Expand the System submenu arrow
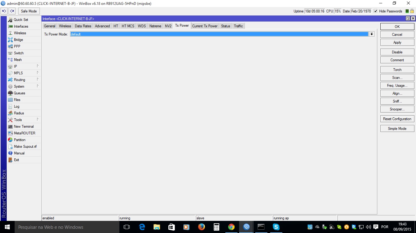The width and height of the screenshot is (416, 233). 38,86
